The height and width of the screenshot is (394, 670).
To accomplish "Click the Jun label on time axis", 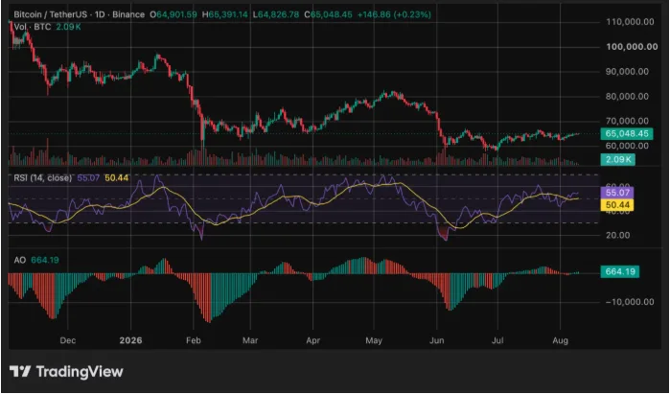I will pos(437,340).
